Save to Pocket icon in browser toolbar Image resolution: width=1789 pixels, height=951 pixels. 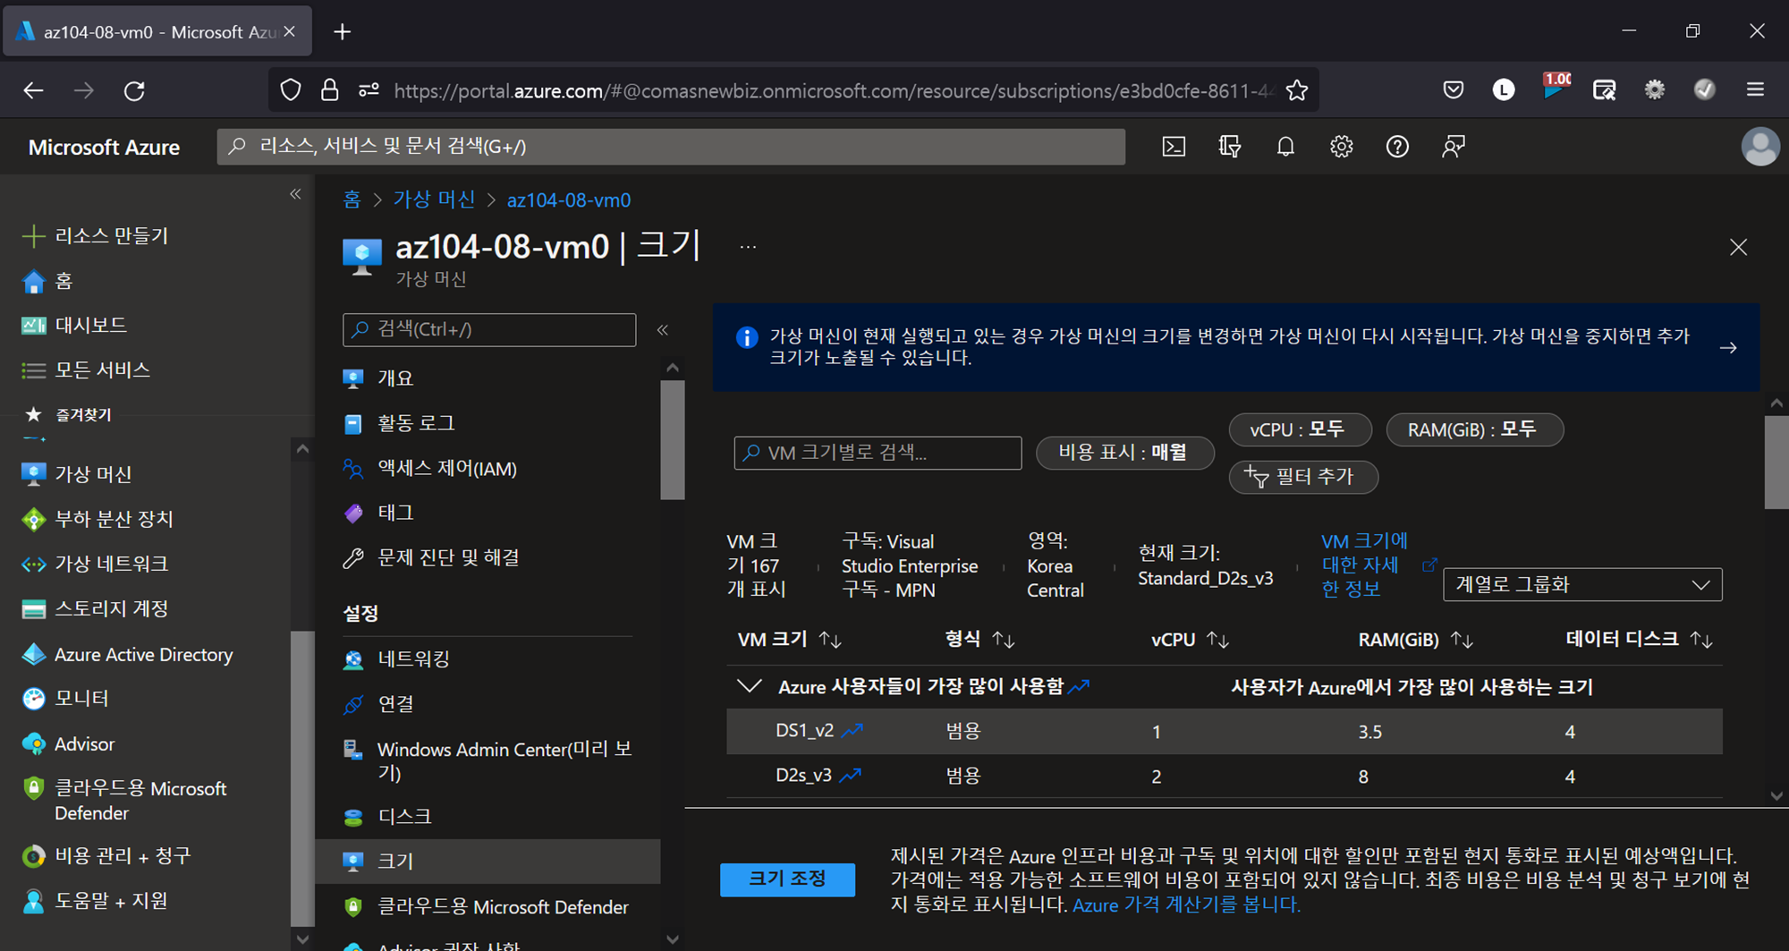(x=1454, y=89)
